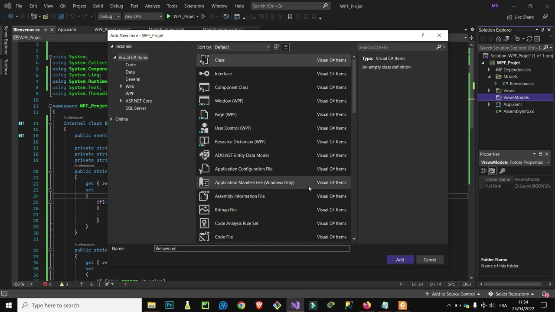This screenshot has width=555, height=312.
Task: Pick ADO.NET Entity Data Model template
Action: point(274,155)
